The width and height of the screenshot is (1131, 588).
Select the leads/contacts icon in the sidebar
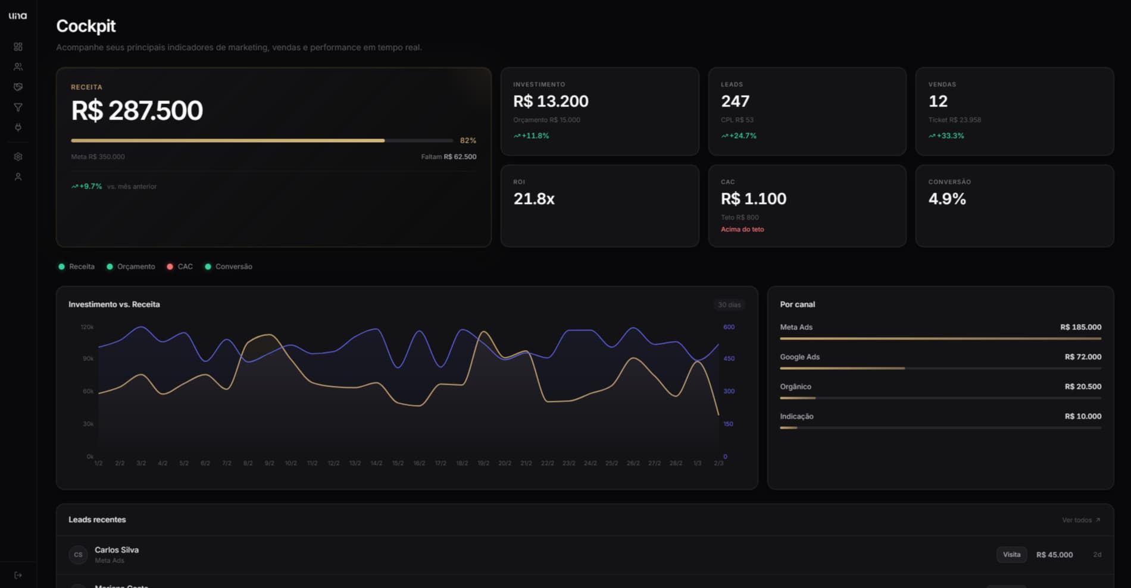(x=18, y=66)
